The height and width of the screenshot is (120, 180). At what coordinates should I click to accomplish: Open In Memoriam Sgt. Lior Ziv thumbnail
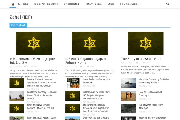coord(34,43)
